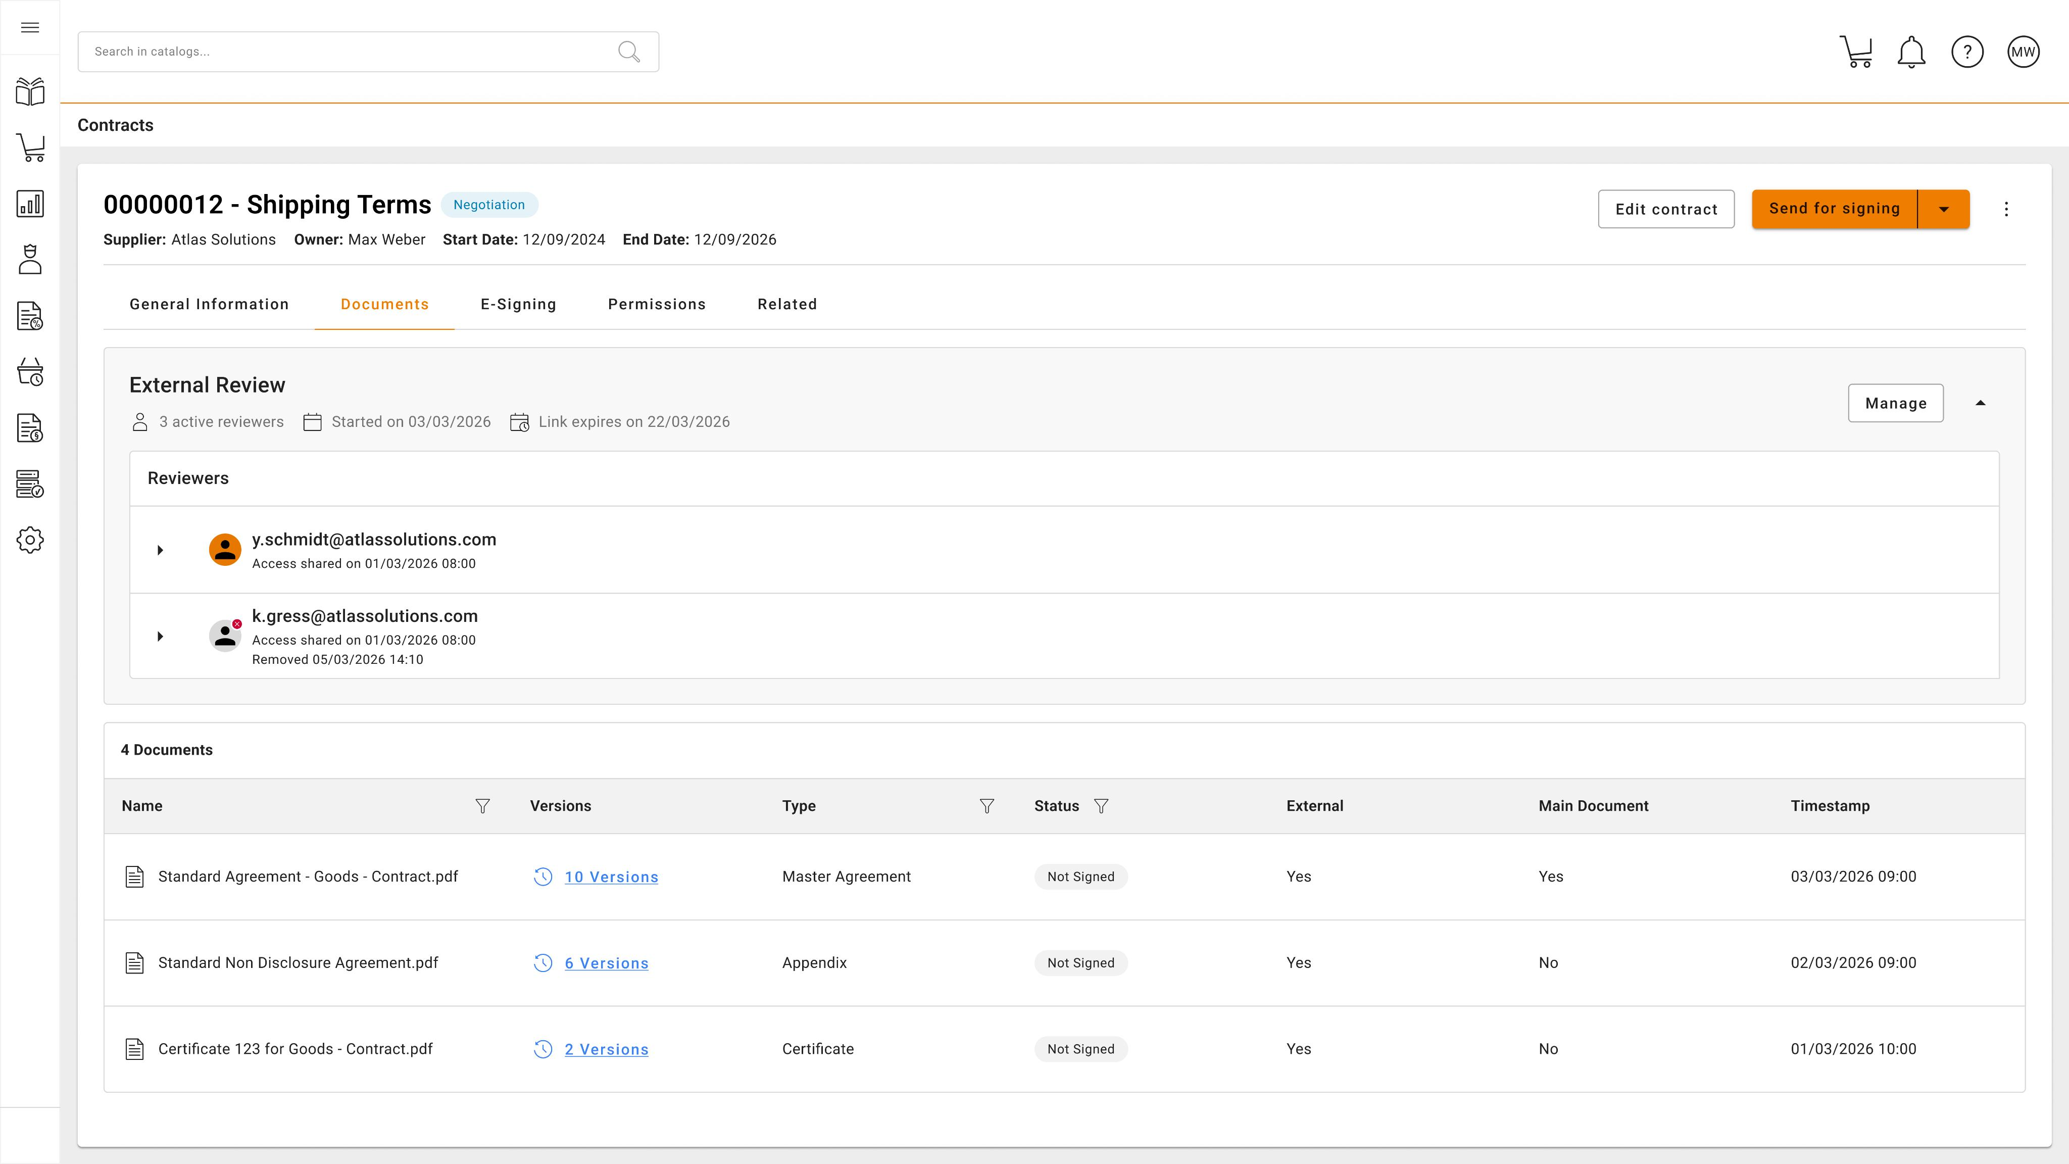2069x1164 pixels.
Task: Click the 3 active reviewers label
Action: point(221,422)
